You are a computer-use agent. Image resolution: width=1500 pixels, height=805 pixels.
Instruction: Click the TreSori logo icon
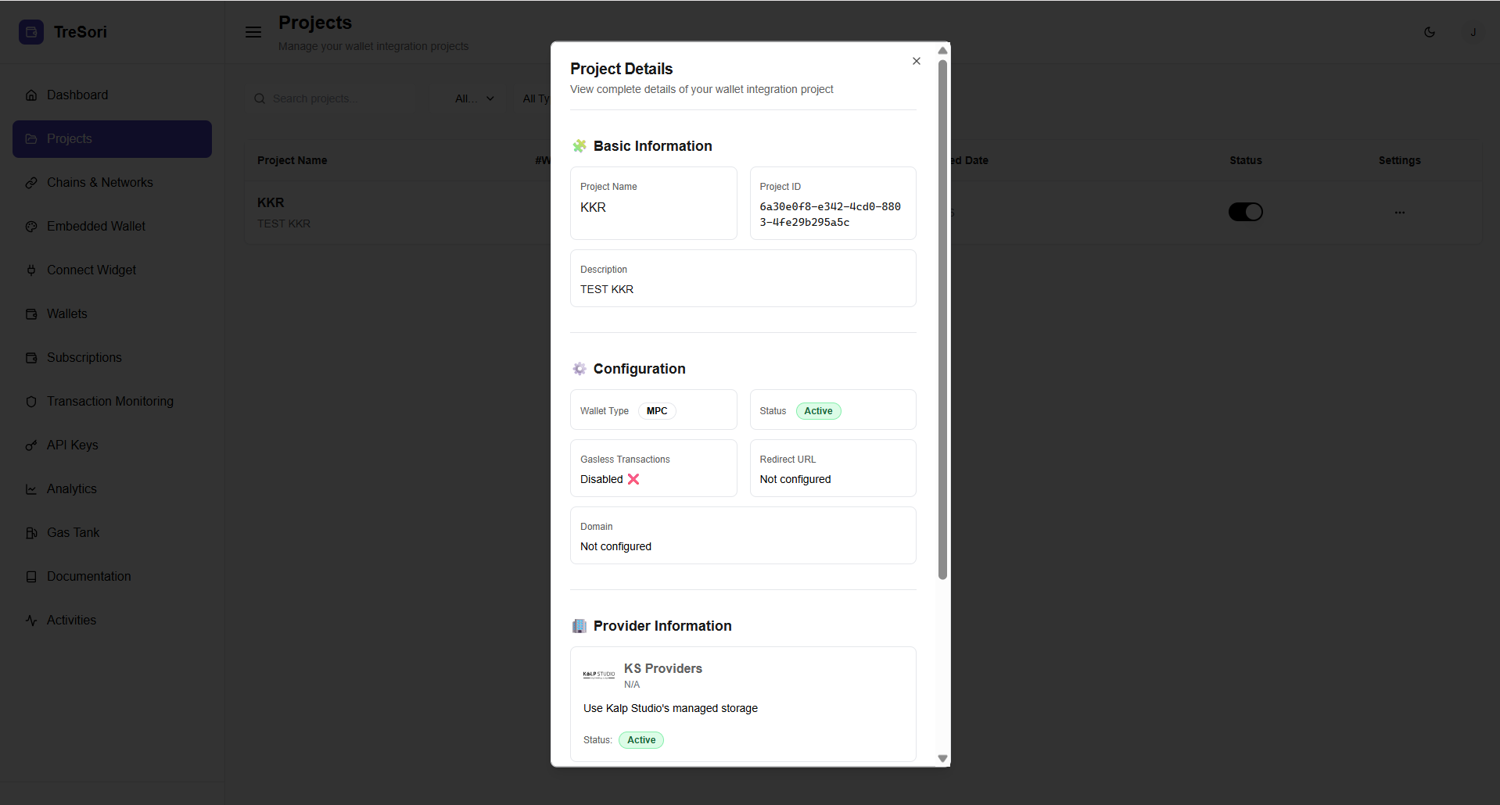pyautogui.click(x=31, y=32)
